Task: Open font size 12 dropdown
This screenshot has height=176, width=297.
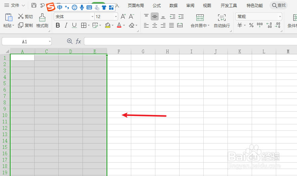Action: (116, 17)
